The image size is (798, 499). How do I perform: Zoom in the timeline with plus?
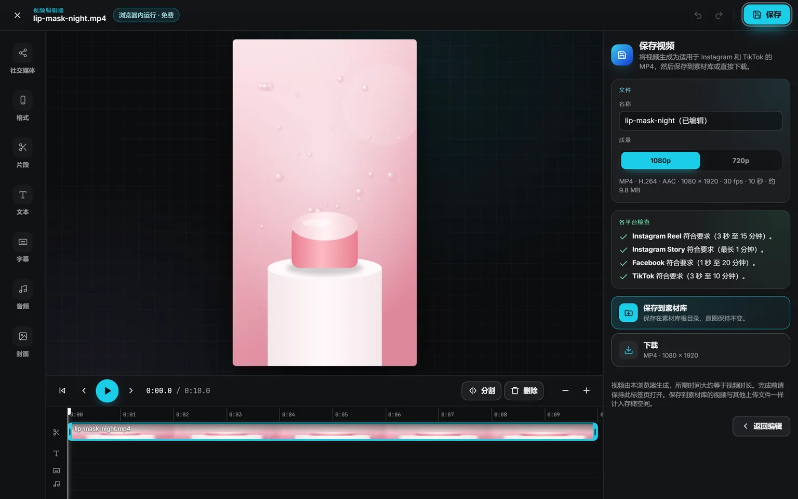tap(586, 391)
